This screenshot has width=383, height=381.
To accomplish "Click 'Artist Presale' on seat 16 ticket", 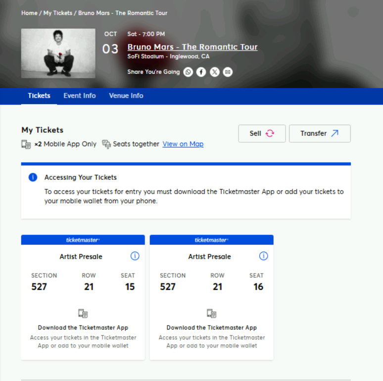I will pos(210,257).
